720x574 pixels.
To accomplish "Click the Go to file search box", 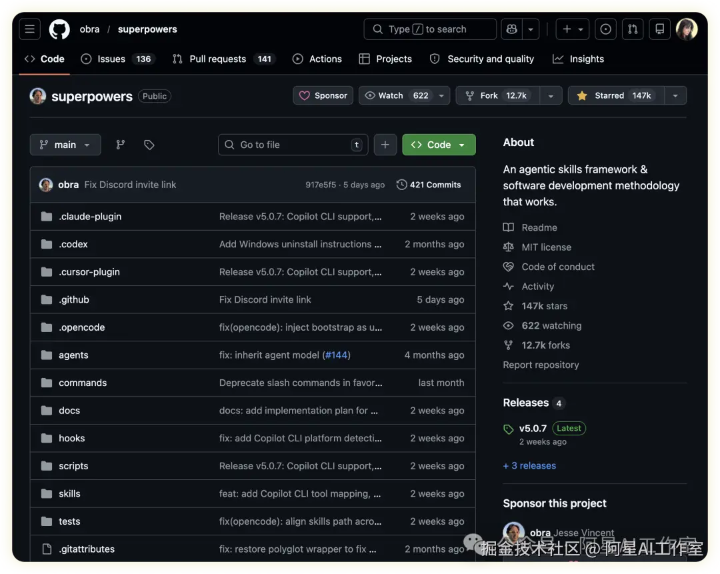I will tap(293, 145).
